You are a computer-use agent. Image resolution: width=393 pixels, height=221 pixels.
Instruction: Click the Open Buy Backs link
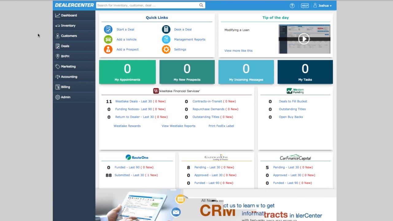291,117
